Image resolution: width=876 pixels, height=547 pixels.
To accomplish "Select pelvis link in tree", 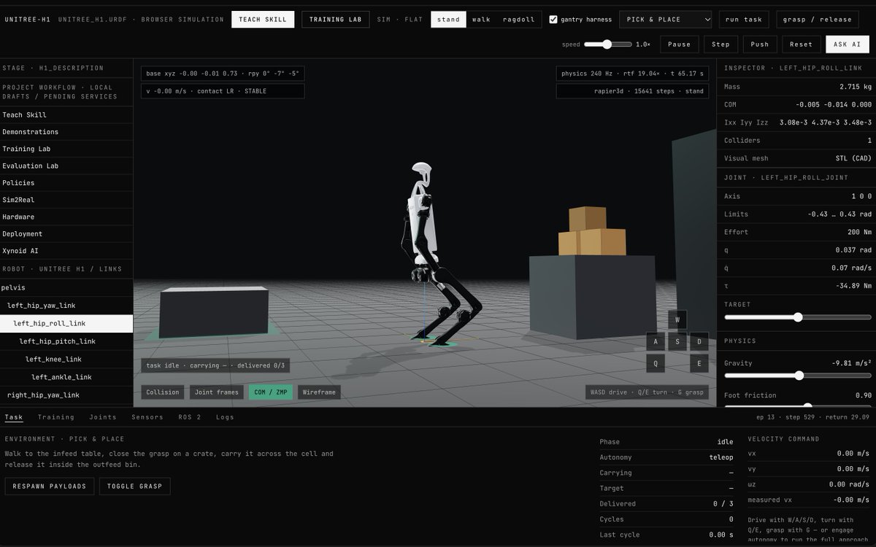I will (x=66, y=287).
